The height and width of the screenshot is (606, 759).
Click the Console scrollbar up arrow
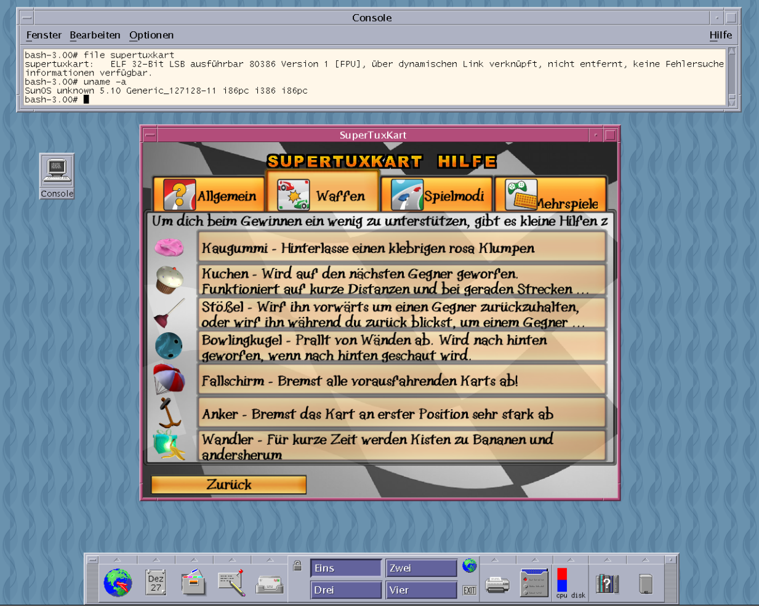click(732, 52)
